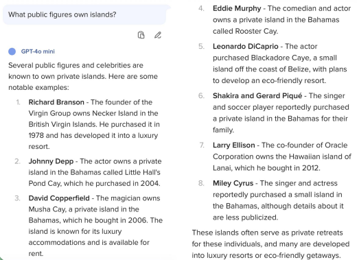Click the text mentioning Rooster Cay
The width and height of the screenshot is (359, 260).
click(x=256, y=31)
